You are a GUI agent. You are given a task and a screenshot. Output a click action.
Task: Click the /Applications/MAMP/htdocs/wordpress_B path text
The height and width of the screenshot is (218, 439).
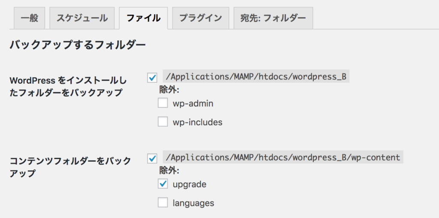[x=256, y=76]
